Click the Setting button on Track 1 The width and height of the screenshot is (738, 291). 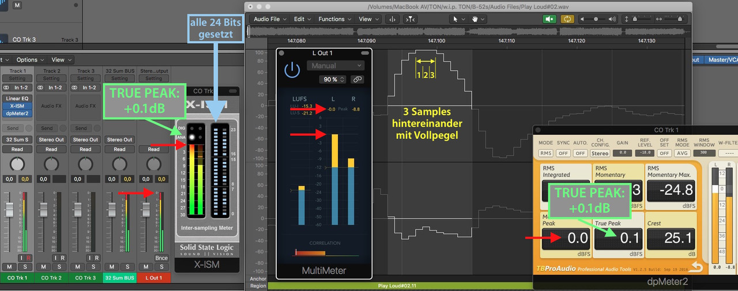tap(17, 78)
